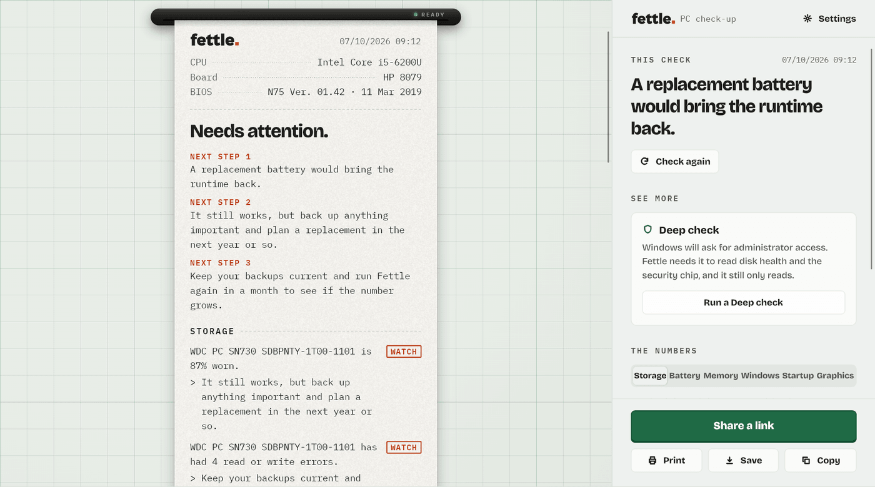Click the Needs attention. heading
The height and width of the screenshot is (487, 875).
point(259,131)
